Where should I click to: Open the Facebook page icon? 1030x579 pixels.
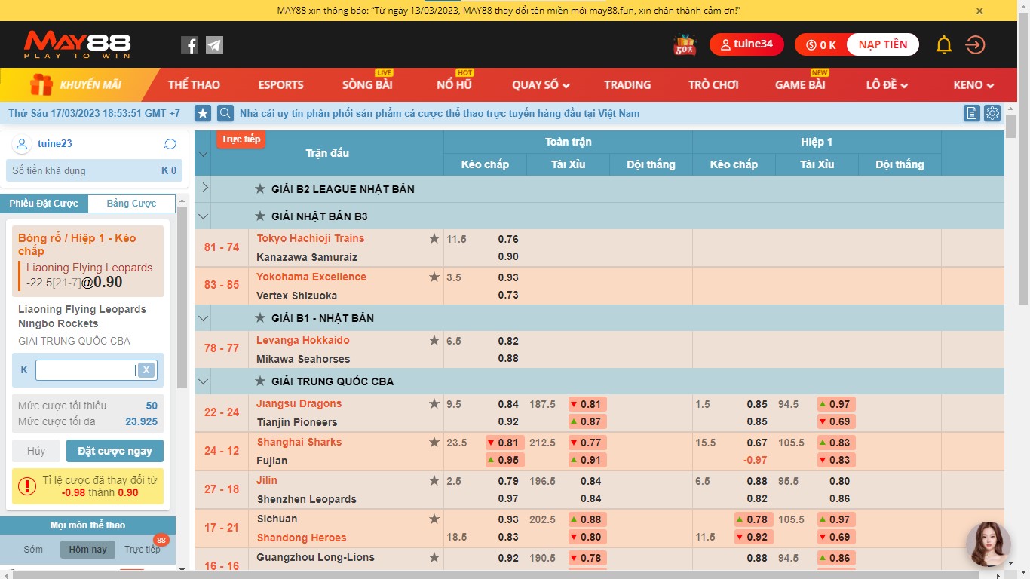pyautogui.click(x=189, y=45)
